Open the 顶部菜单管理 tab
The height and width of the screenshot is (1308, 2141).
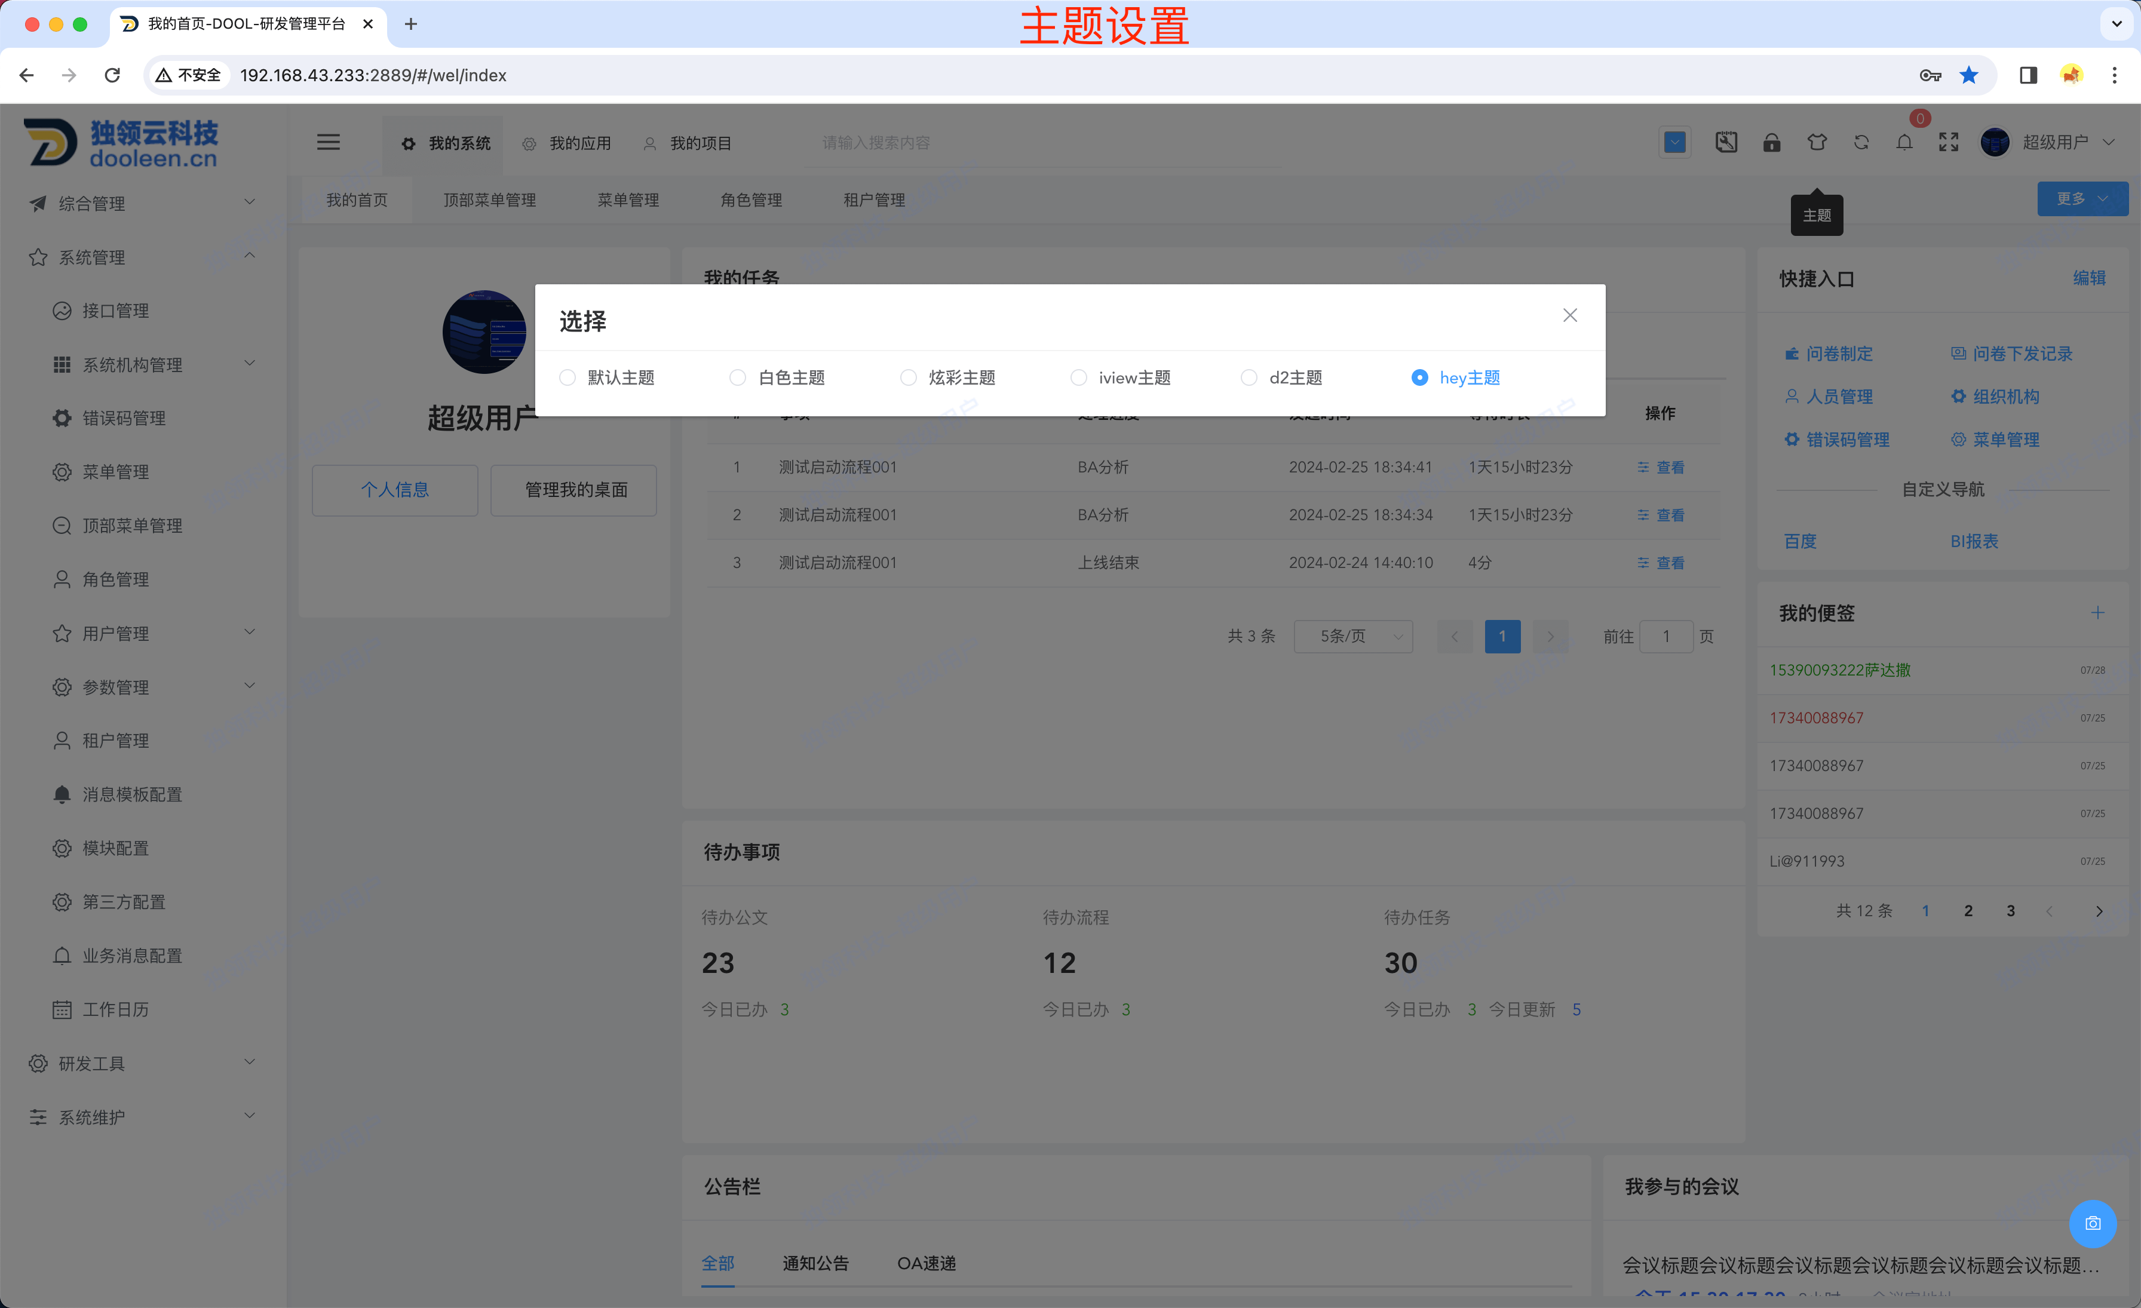point(489,199)
